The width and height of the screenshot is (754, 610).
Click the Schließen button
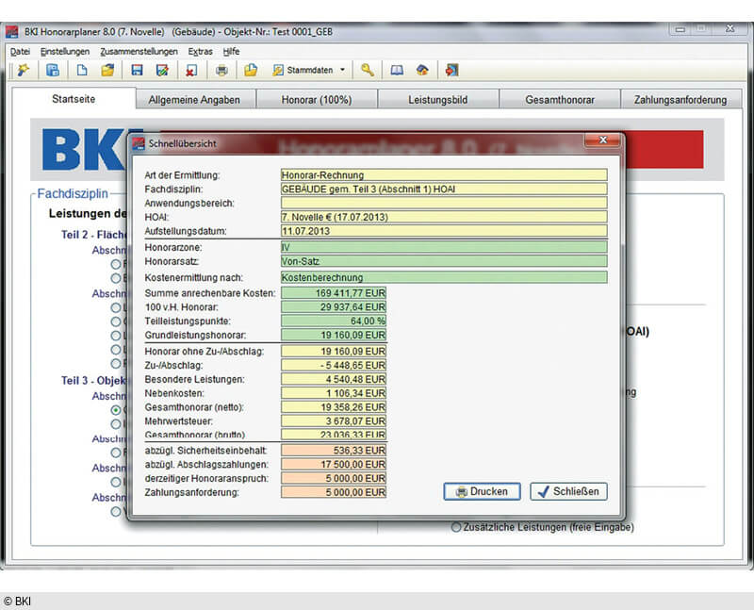click(568, 491)
